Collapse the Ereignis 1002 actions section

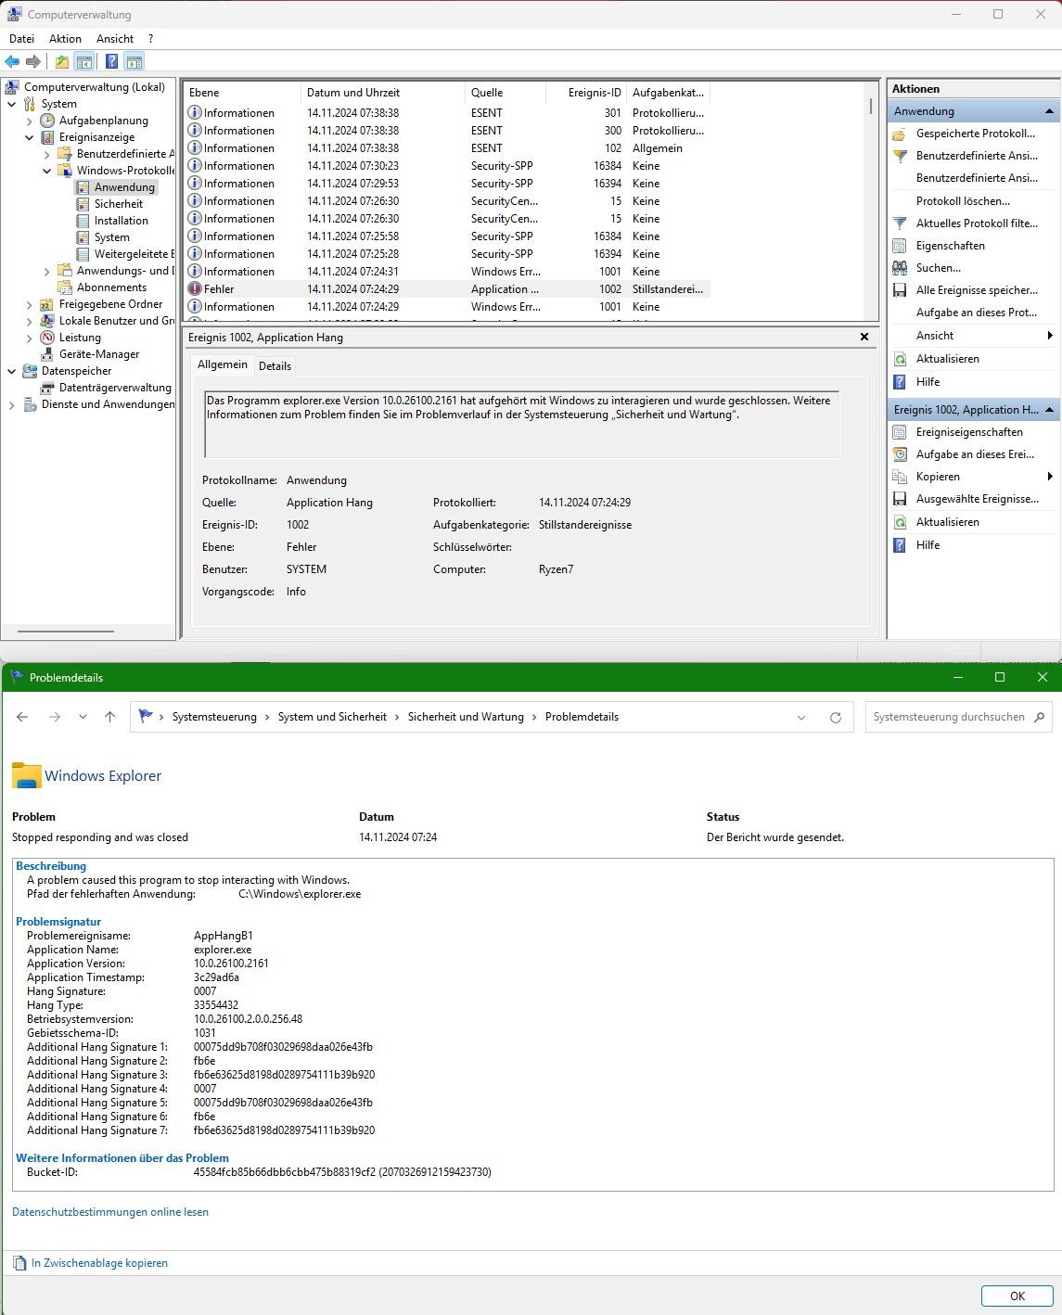coord(1049,410)
